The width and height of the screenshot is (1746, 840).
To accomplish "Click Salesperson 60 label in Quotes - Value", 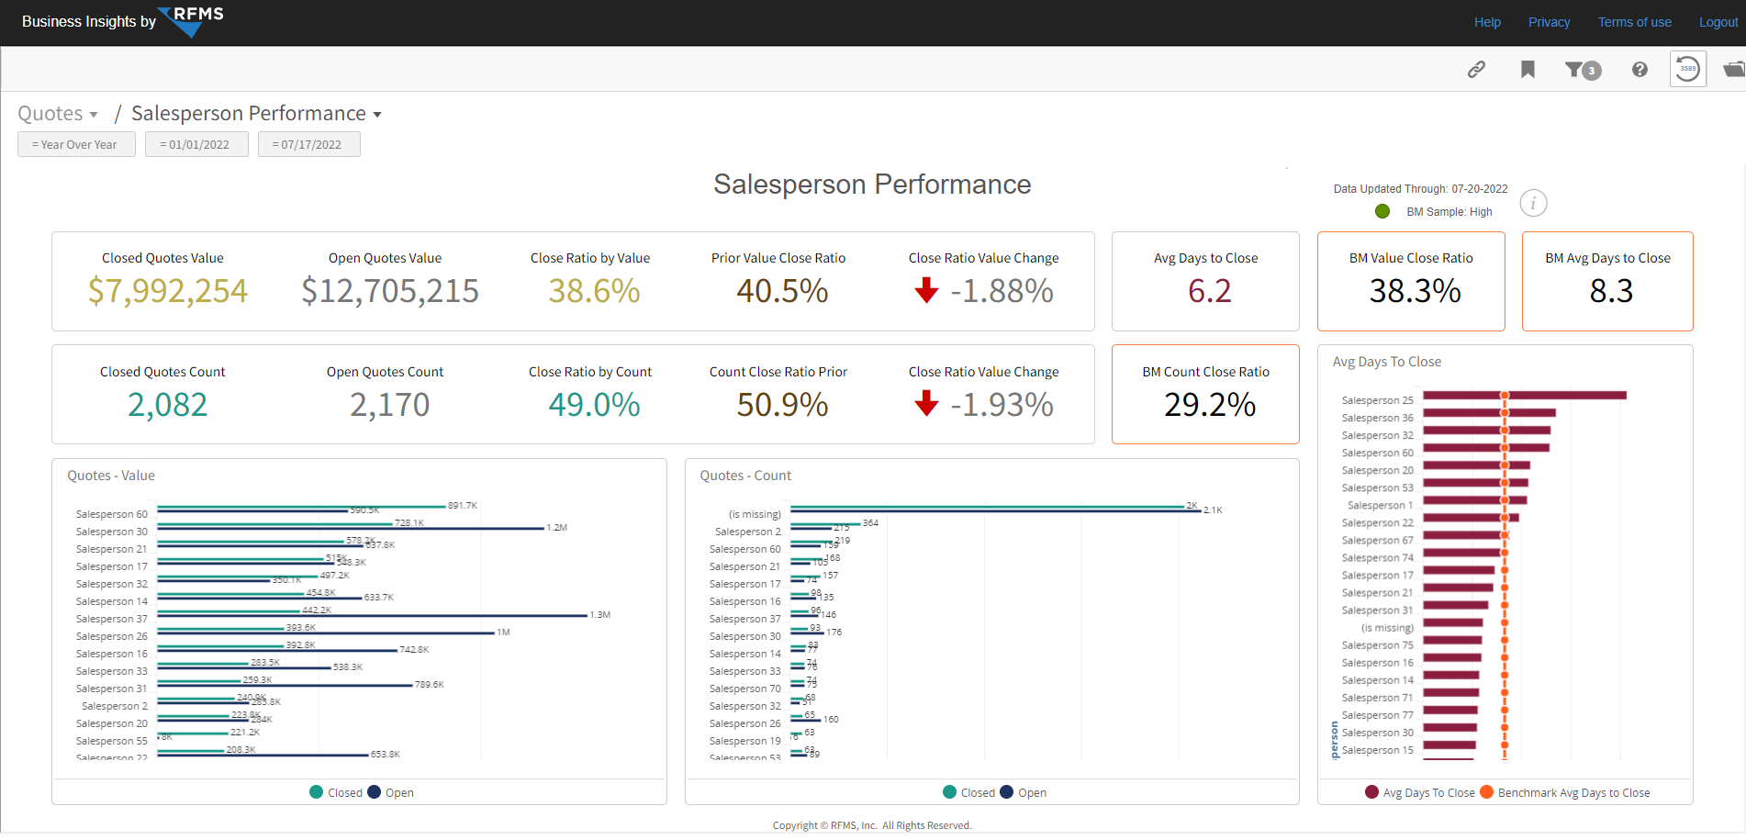I will click(112, 514).
